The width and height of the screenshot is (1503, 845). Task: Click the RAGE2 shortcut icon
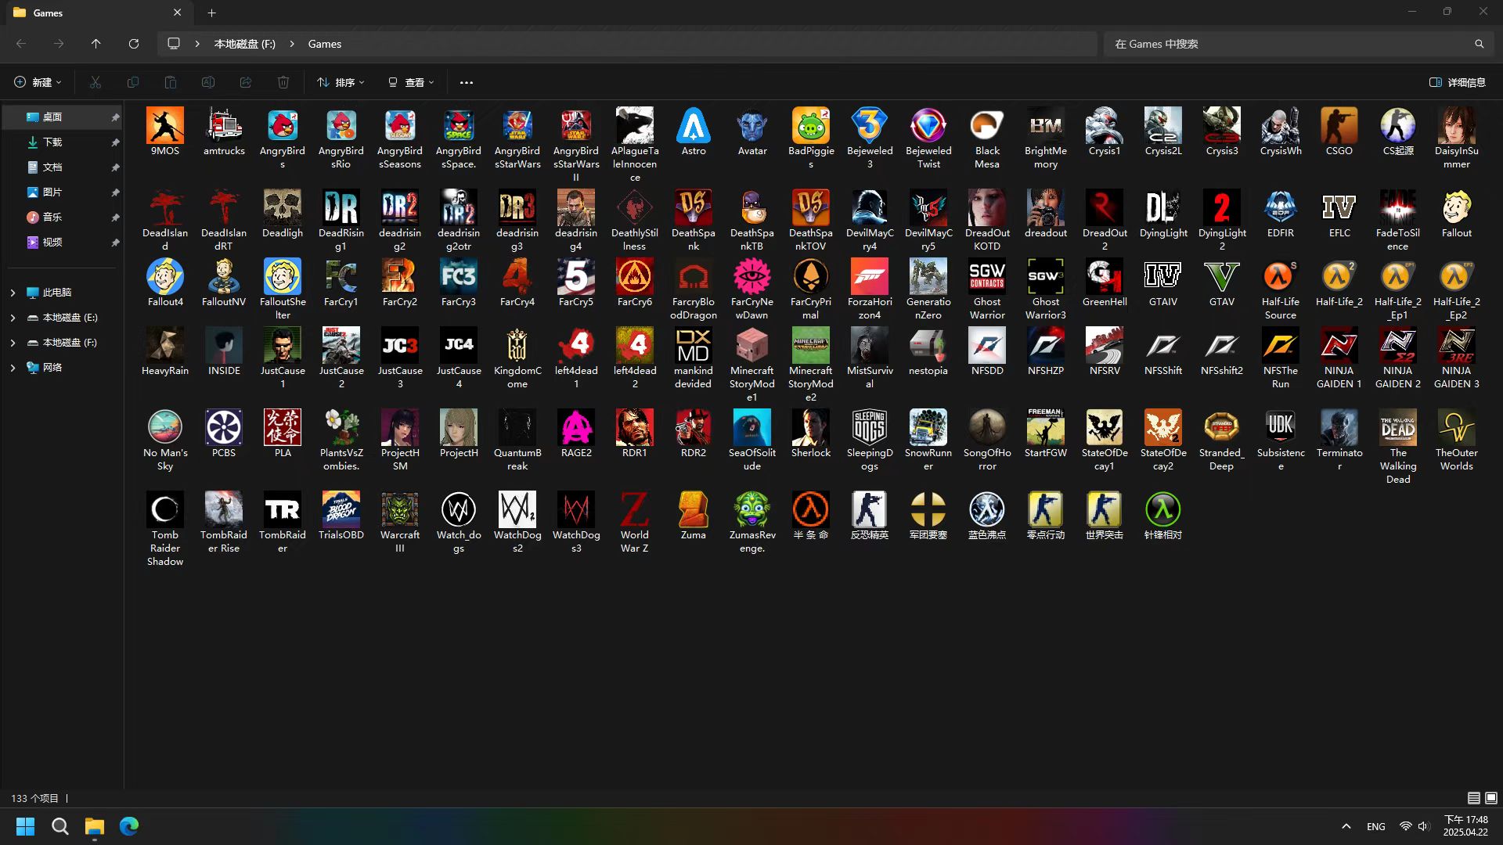576,427
